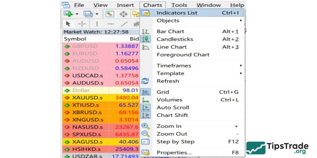Toggle Auto Scroll option
This screenshot has height=158, width=317.
(173, 107)
